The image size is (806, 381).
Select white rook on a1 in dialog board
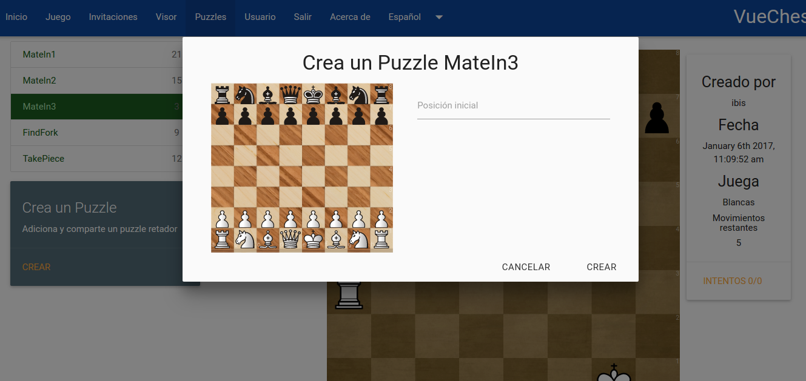point(223,239)
